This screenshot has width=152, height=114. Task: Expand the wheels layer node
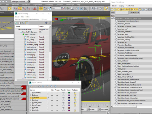[31, 110]
